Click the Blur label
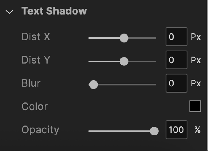Image resolution: width=208 pixels, height=151 pixels. point(31,83)
